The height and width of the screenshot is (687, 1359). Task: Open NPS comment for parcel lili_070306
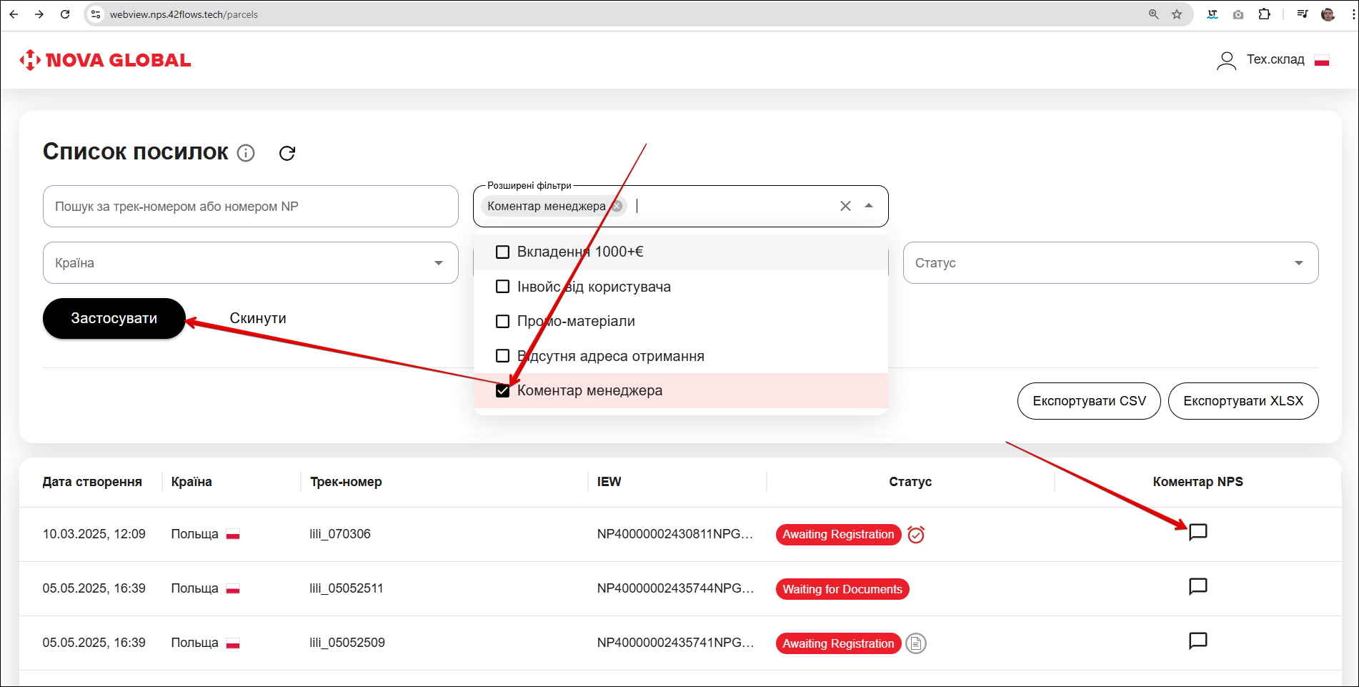[1198, 532]
